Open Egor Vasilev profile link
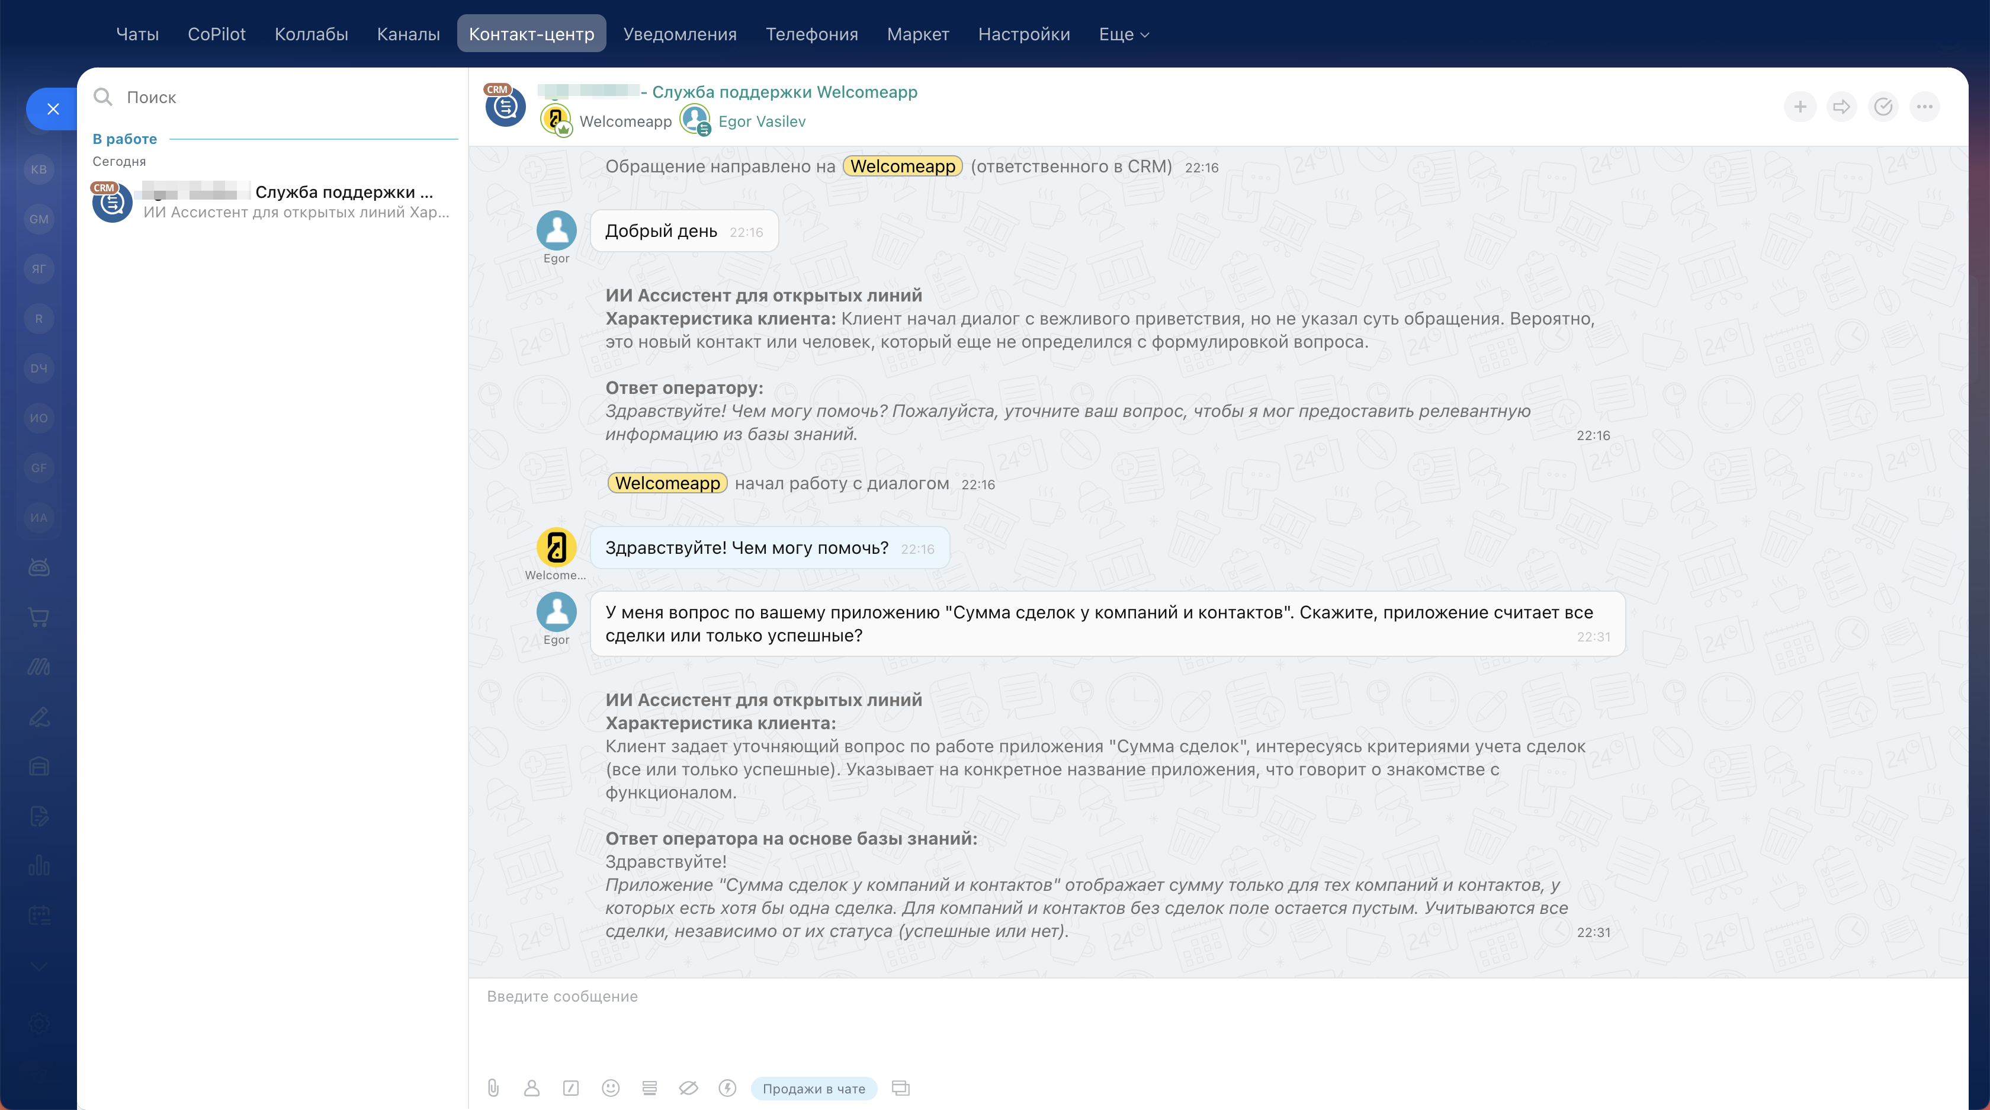This screenshot has width=1990, height=1110. pyautogui.click(x=761, y=121)
